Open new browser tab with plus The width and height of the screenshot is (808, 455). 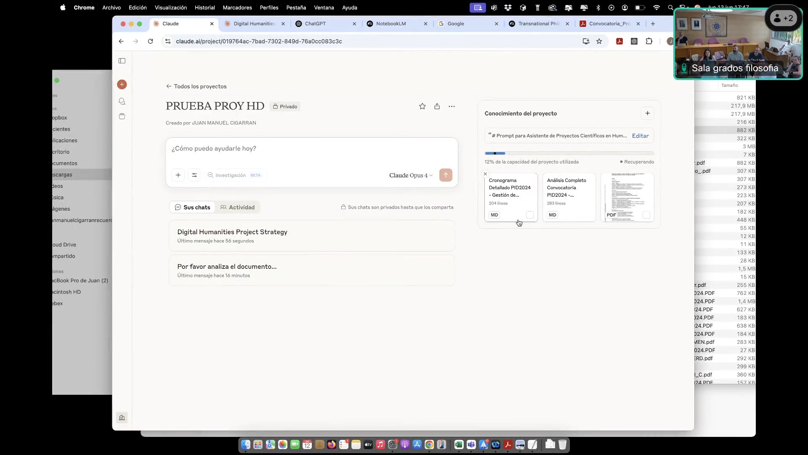coord(653,24)
